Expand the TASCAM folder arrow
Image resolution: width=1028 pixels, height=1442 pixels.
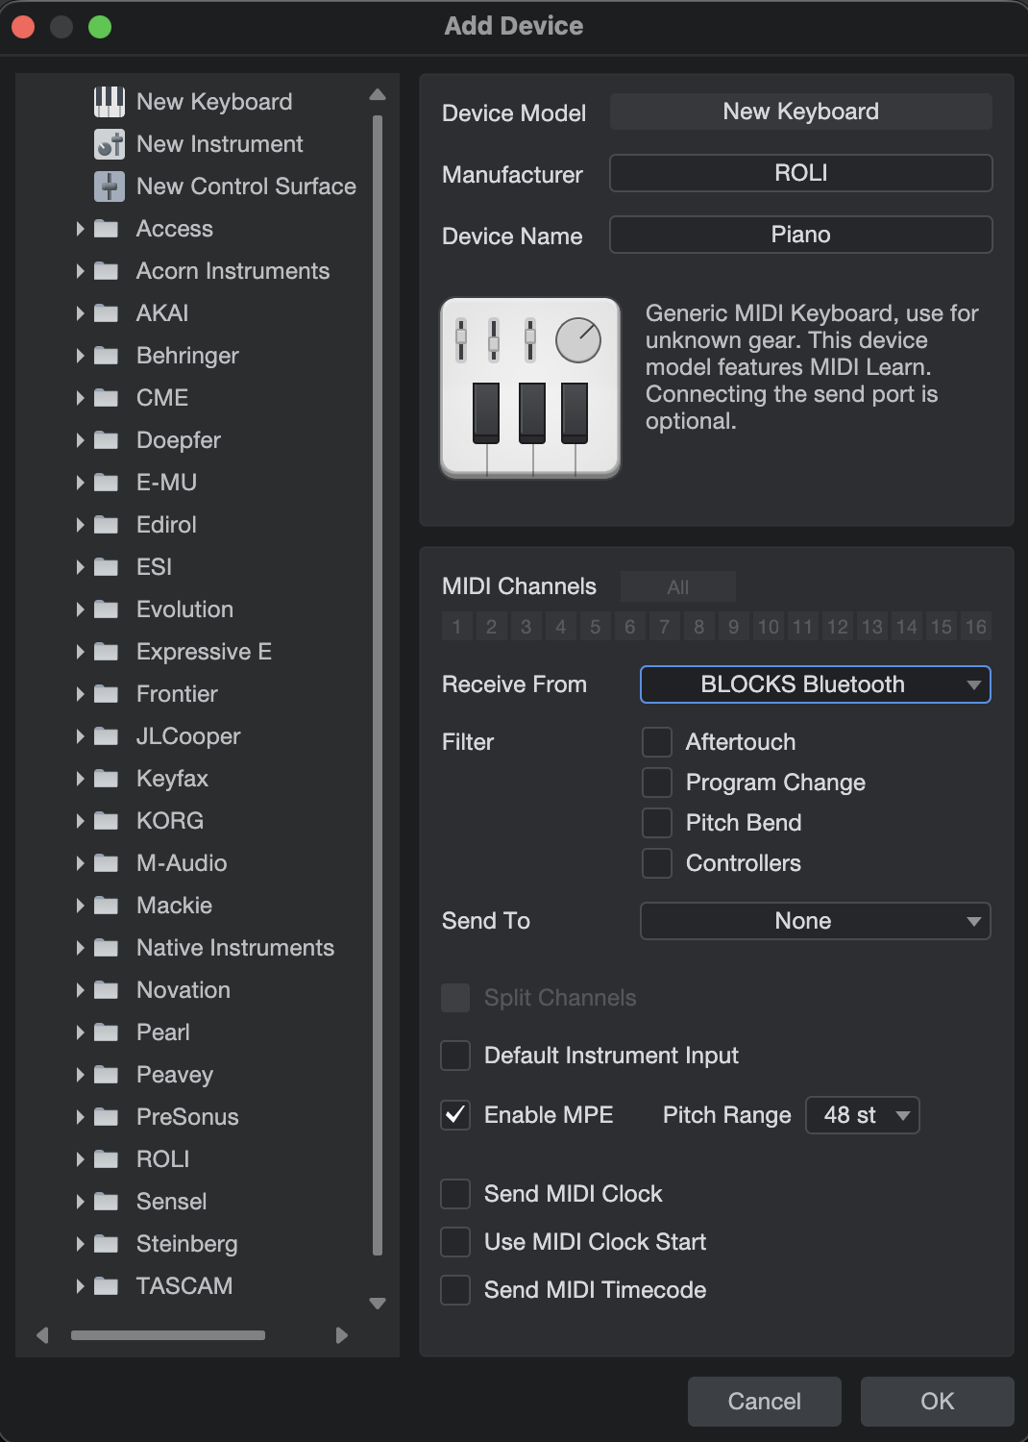81,1286
